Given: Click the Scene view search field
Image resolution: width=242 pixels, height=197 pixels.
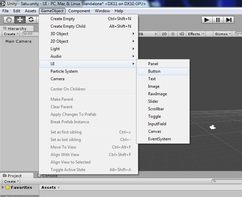Looking at the screenshot, I should pyautogui.click(x=238, y=34).
